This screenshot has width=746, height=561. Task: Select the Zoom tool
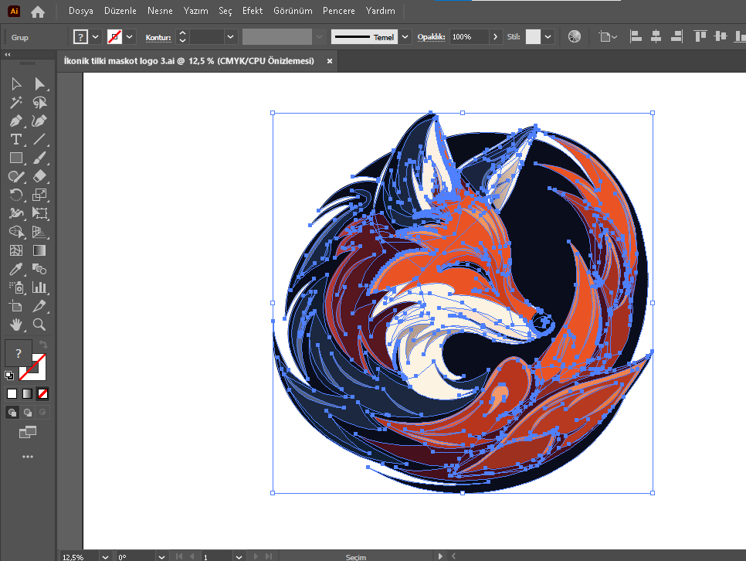coord(39,325)
